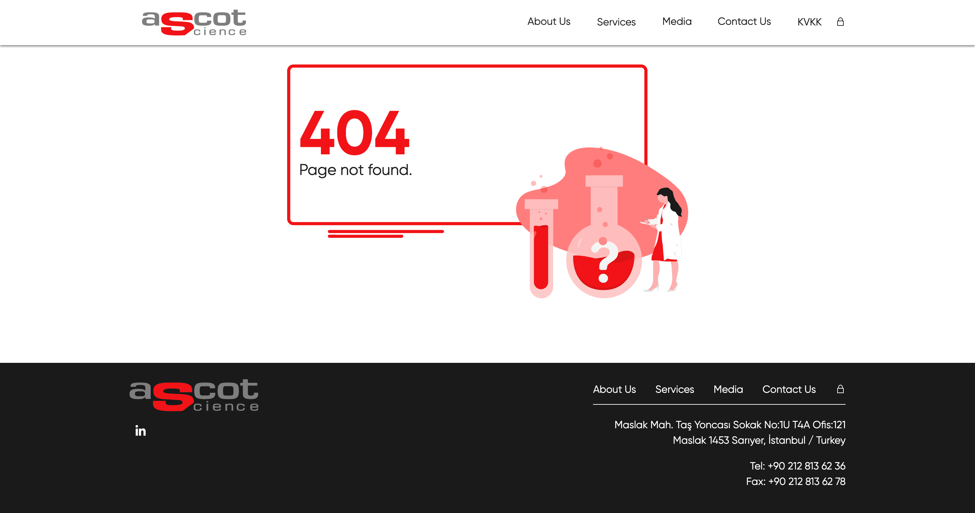
Task: Click Services in the footer navigation
Action: 675,389
